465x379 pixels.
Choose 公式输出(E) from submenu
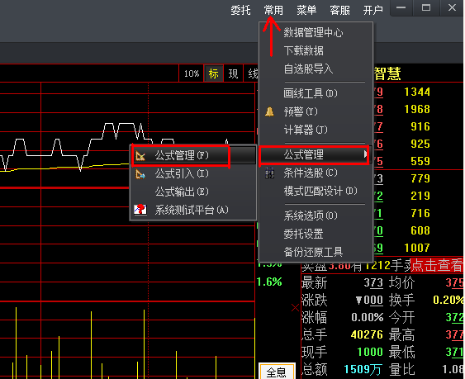click(x=182, y=192)
